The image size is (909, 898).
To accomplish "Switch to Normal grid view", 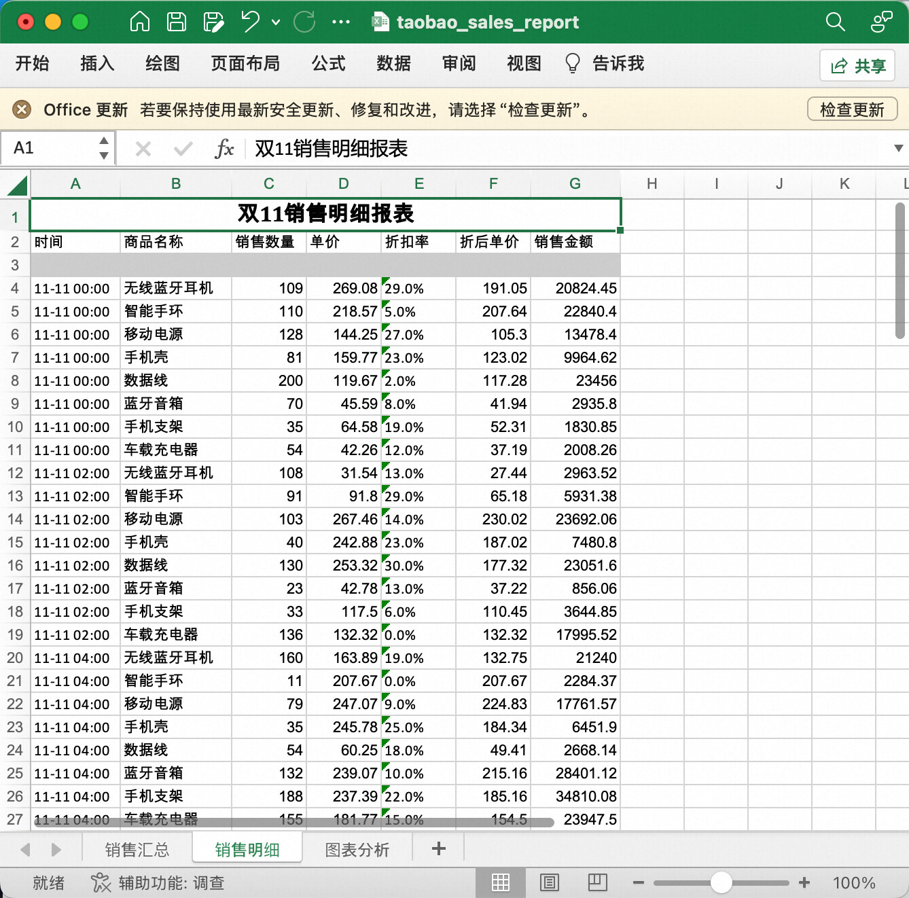I will coord(501,882).
